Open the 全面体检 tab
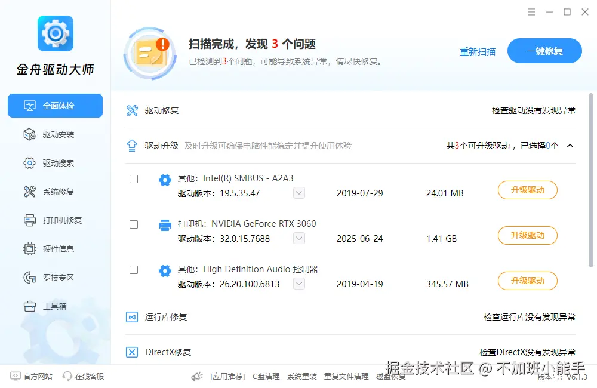 point(55,106)
